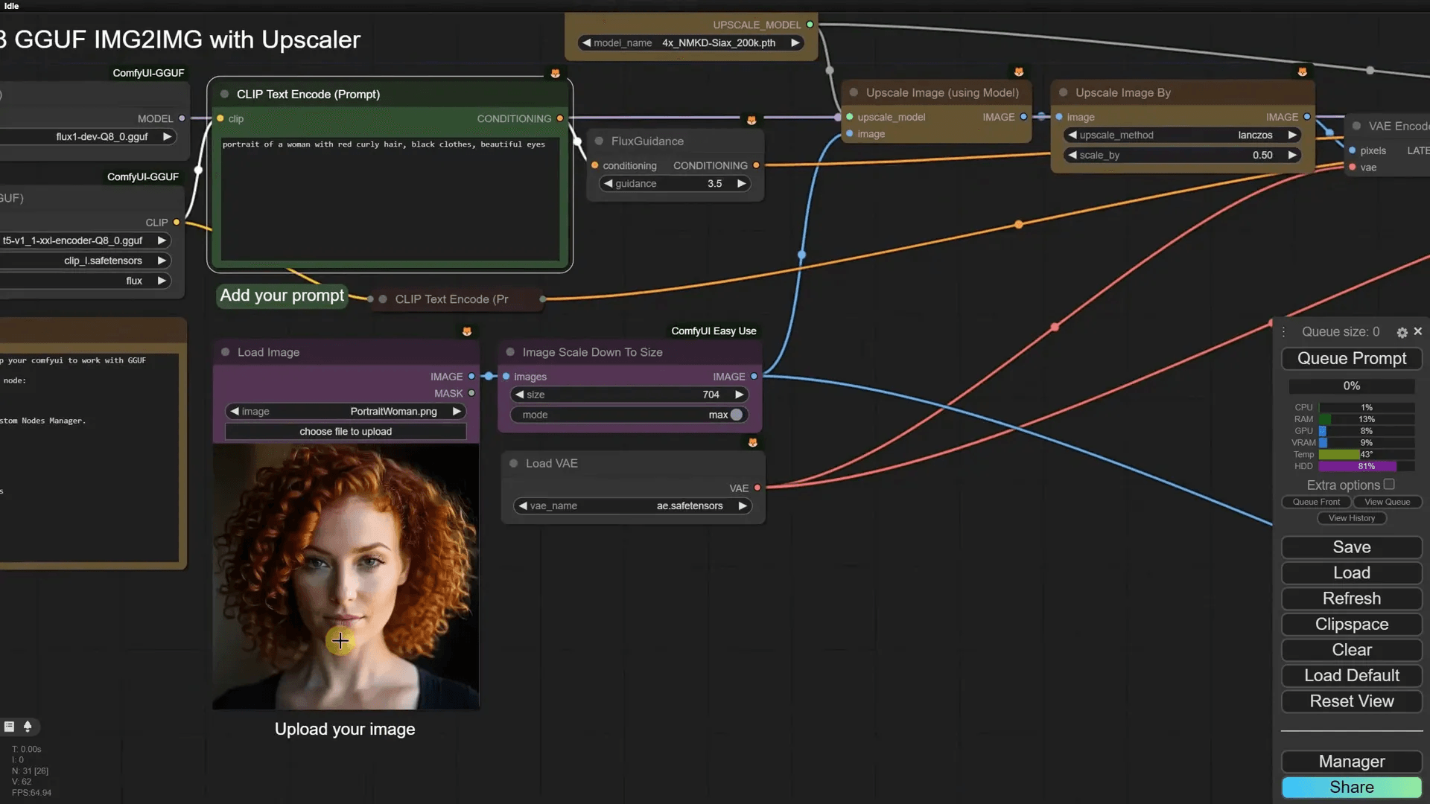Image resolution: width=1430 pixels, height=804 pixels.
Task: Click the fox badge above Upscale Image By
Action: 1302,72
